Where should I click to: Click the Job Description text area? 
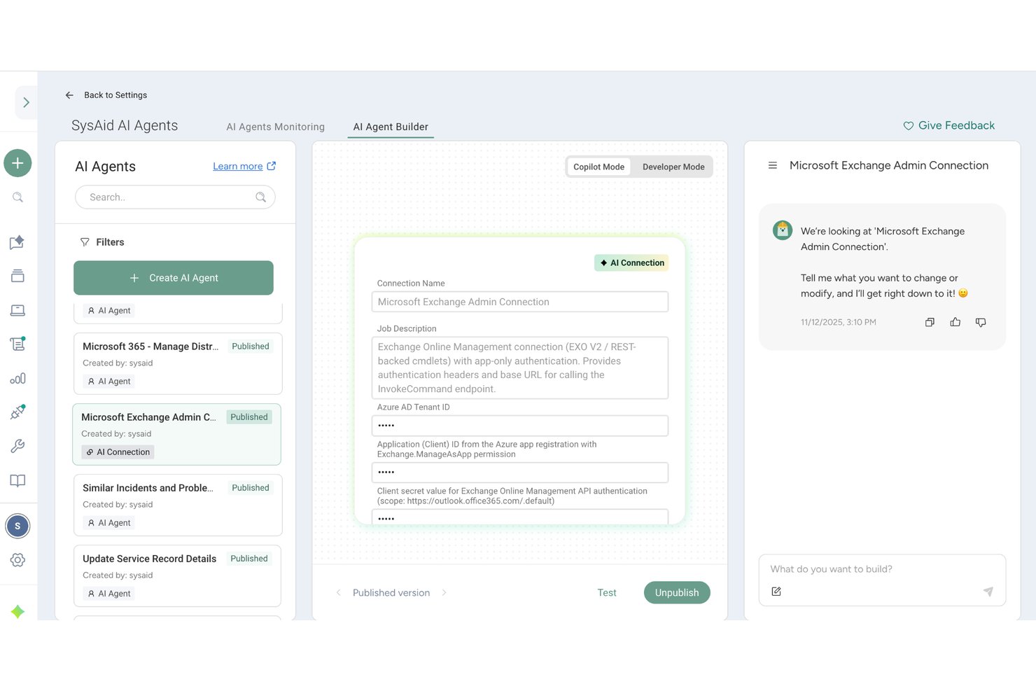[520, 368]
